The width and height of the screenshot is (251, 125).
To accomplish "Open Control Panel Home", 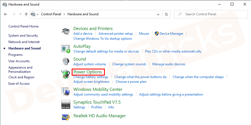I will 23,26.
